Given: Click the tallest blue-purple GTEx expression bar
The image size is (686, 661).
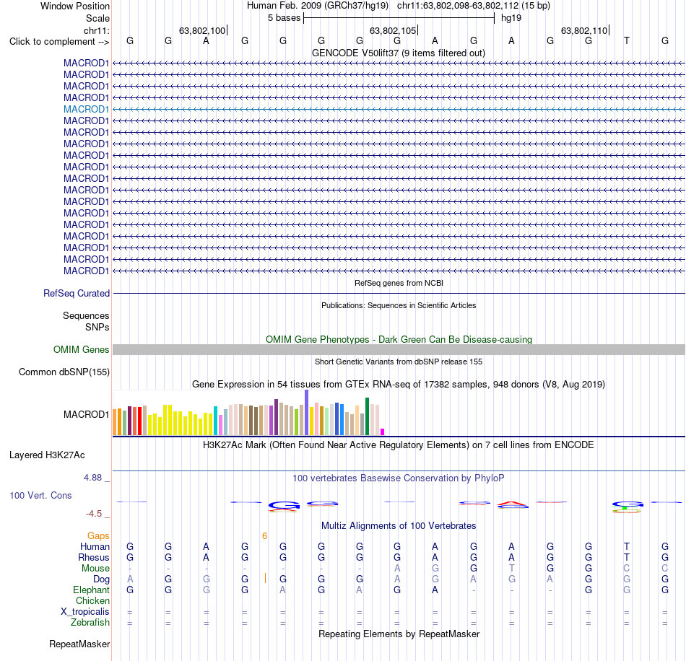Looking at the screenshot, I should pyautogui.click(x=307, y=413).
